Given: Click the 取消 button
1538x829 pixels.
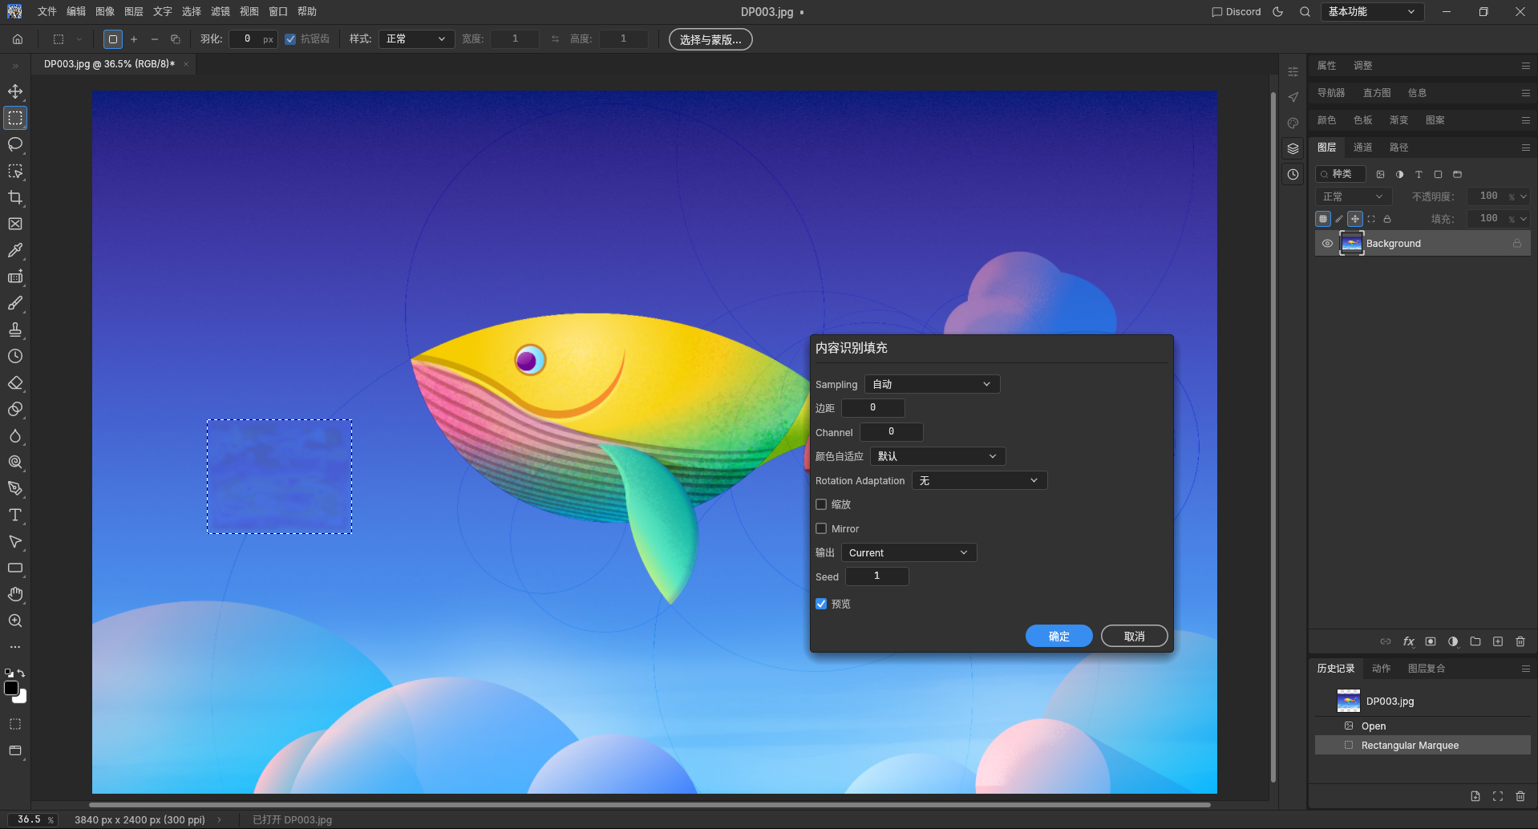Looking at the screenshot, I should (x=1134, y=636).
